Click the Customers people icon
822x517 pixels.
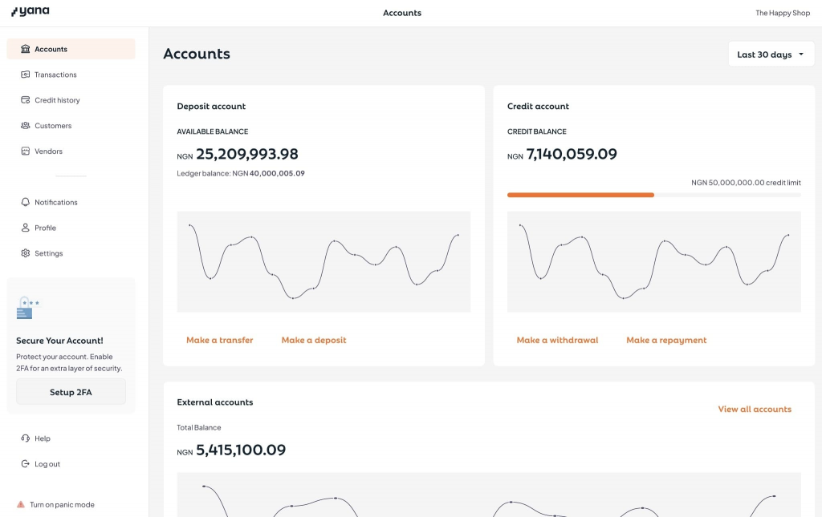(26, 126)
